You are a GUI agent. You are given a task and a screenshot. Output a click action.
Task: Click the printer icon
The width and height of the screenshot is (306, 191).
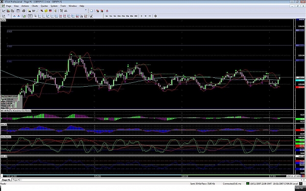click(24, 11)
